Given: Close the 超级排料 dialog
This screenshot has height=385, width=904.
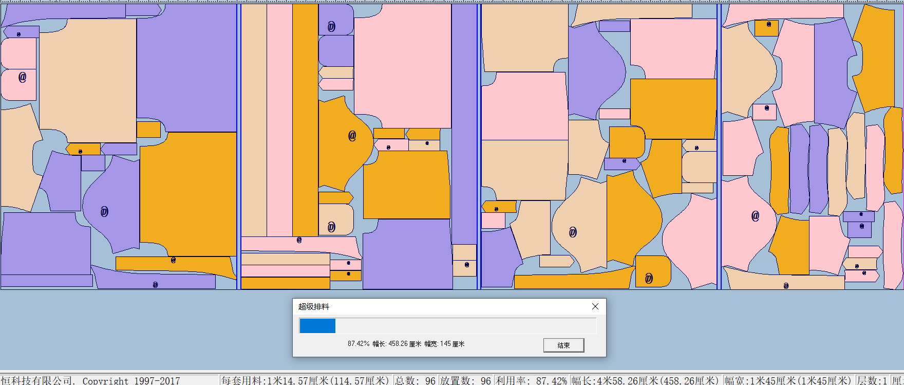Looking at the screenshot, I should click(595, 306).
